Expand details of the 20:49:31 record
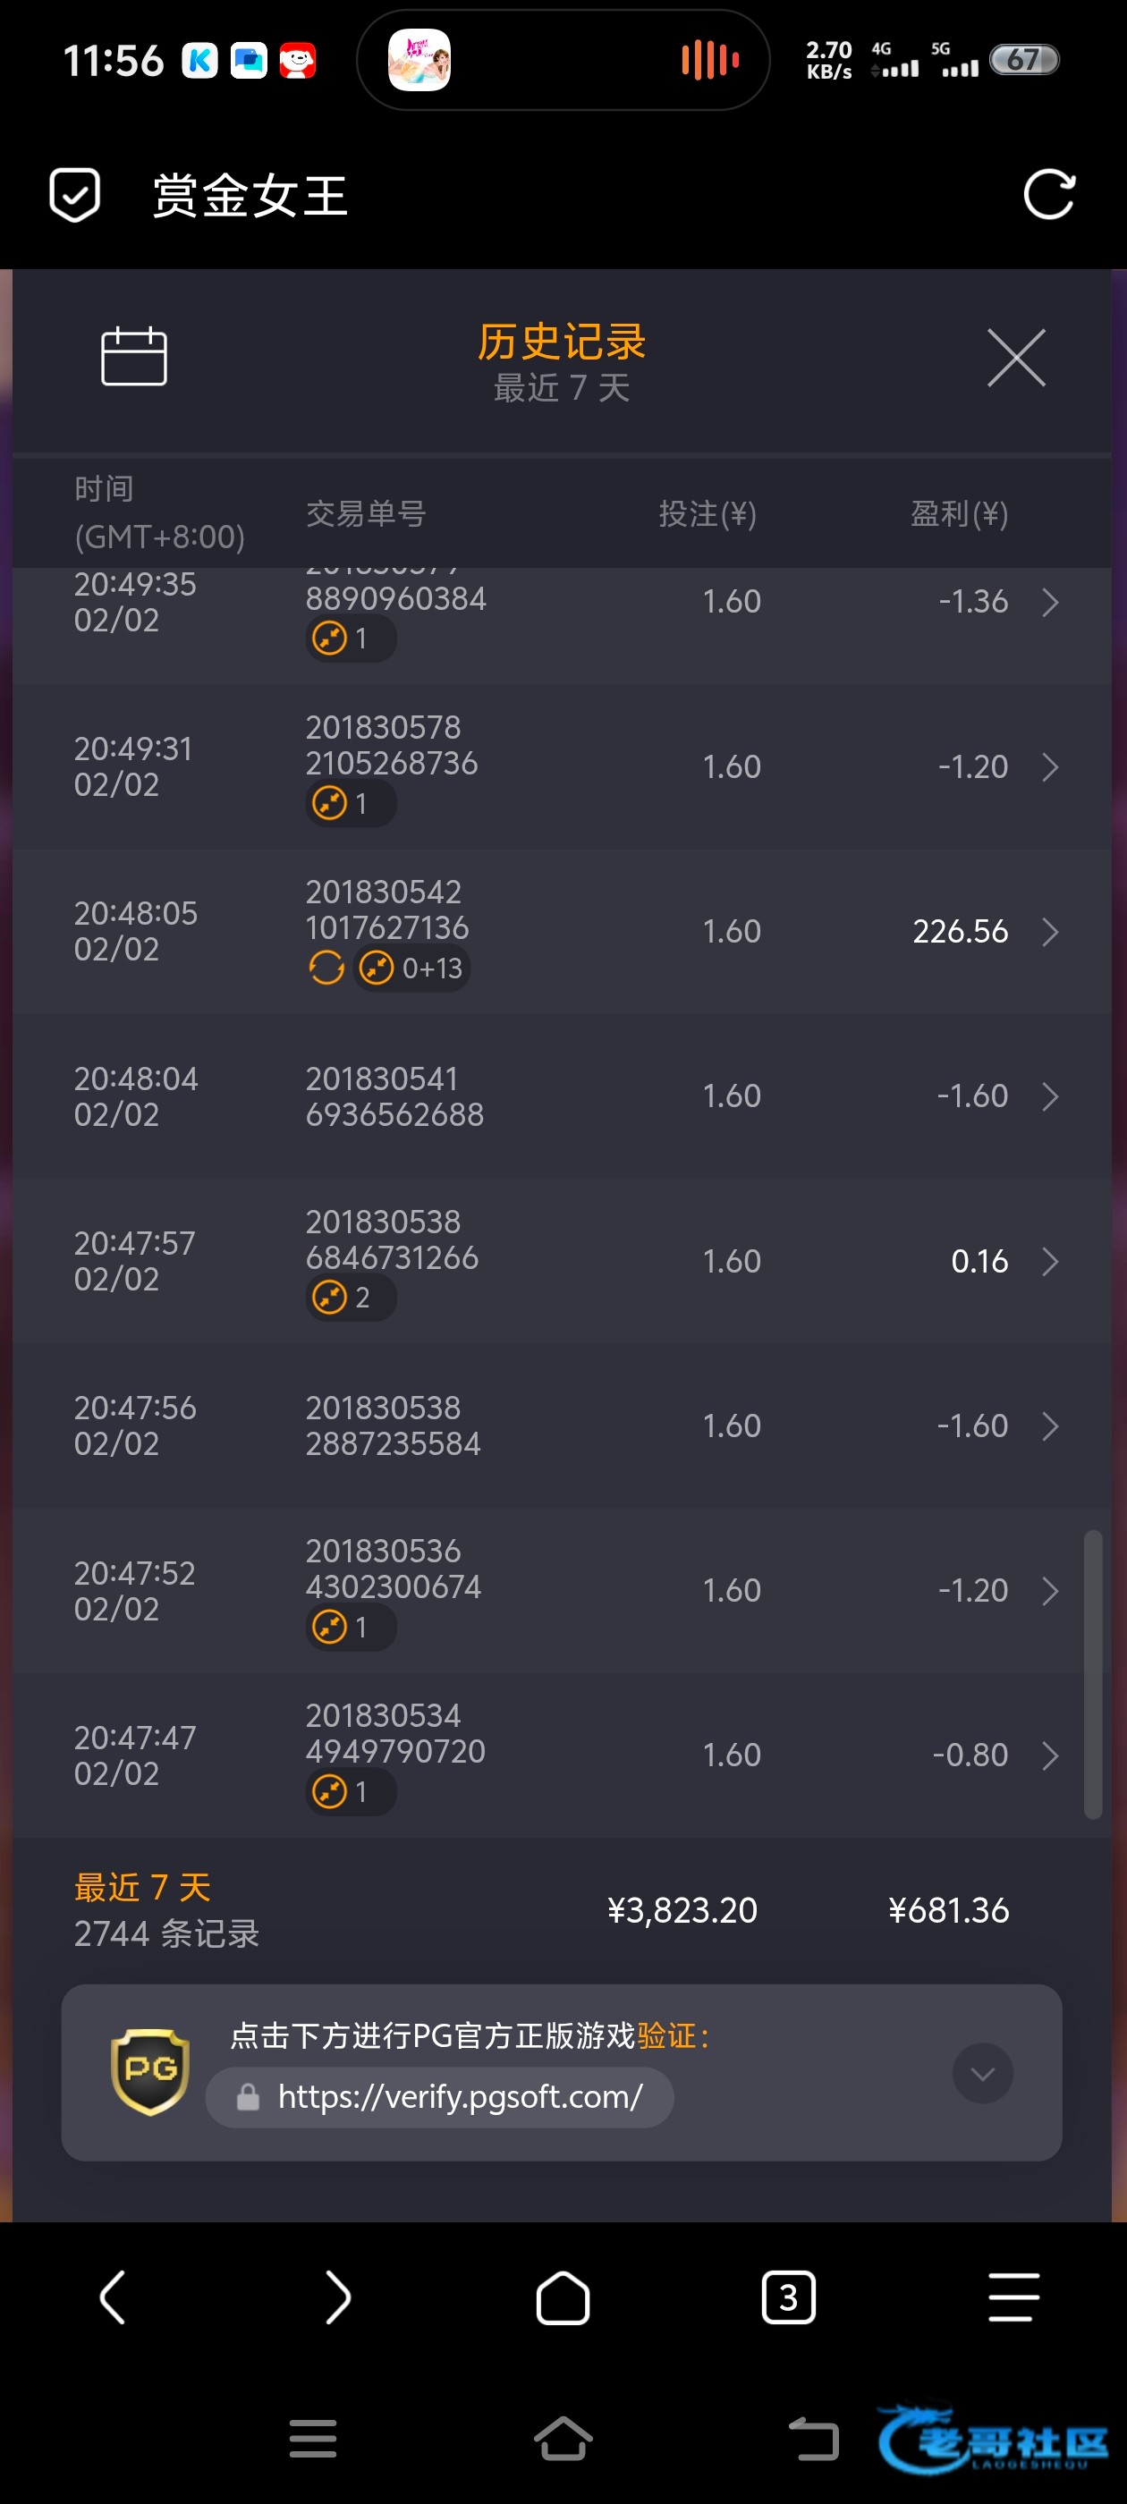The image size is (1127, 2504). click(x=1050, y=768)
